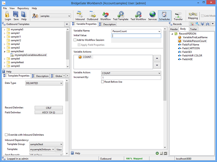Click the Login padlock icon

(7, 14)
